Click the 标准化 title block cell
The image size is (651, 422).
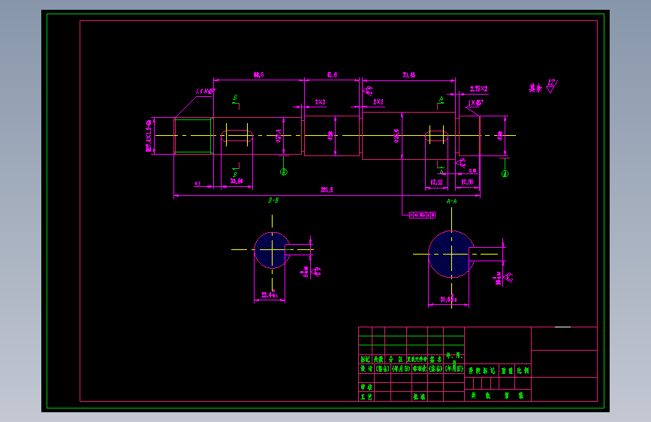[x=419, y=369]
